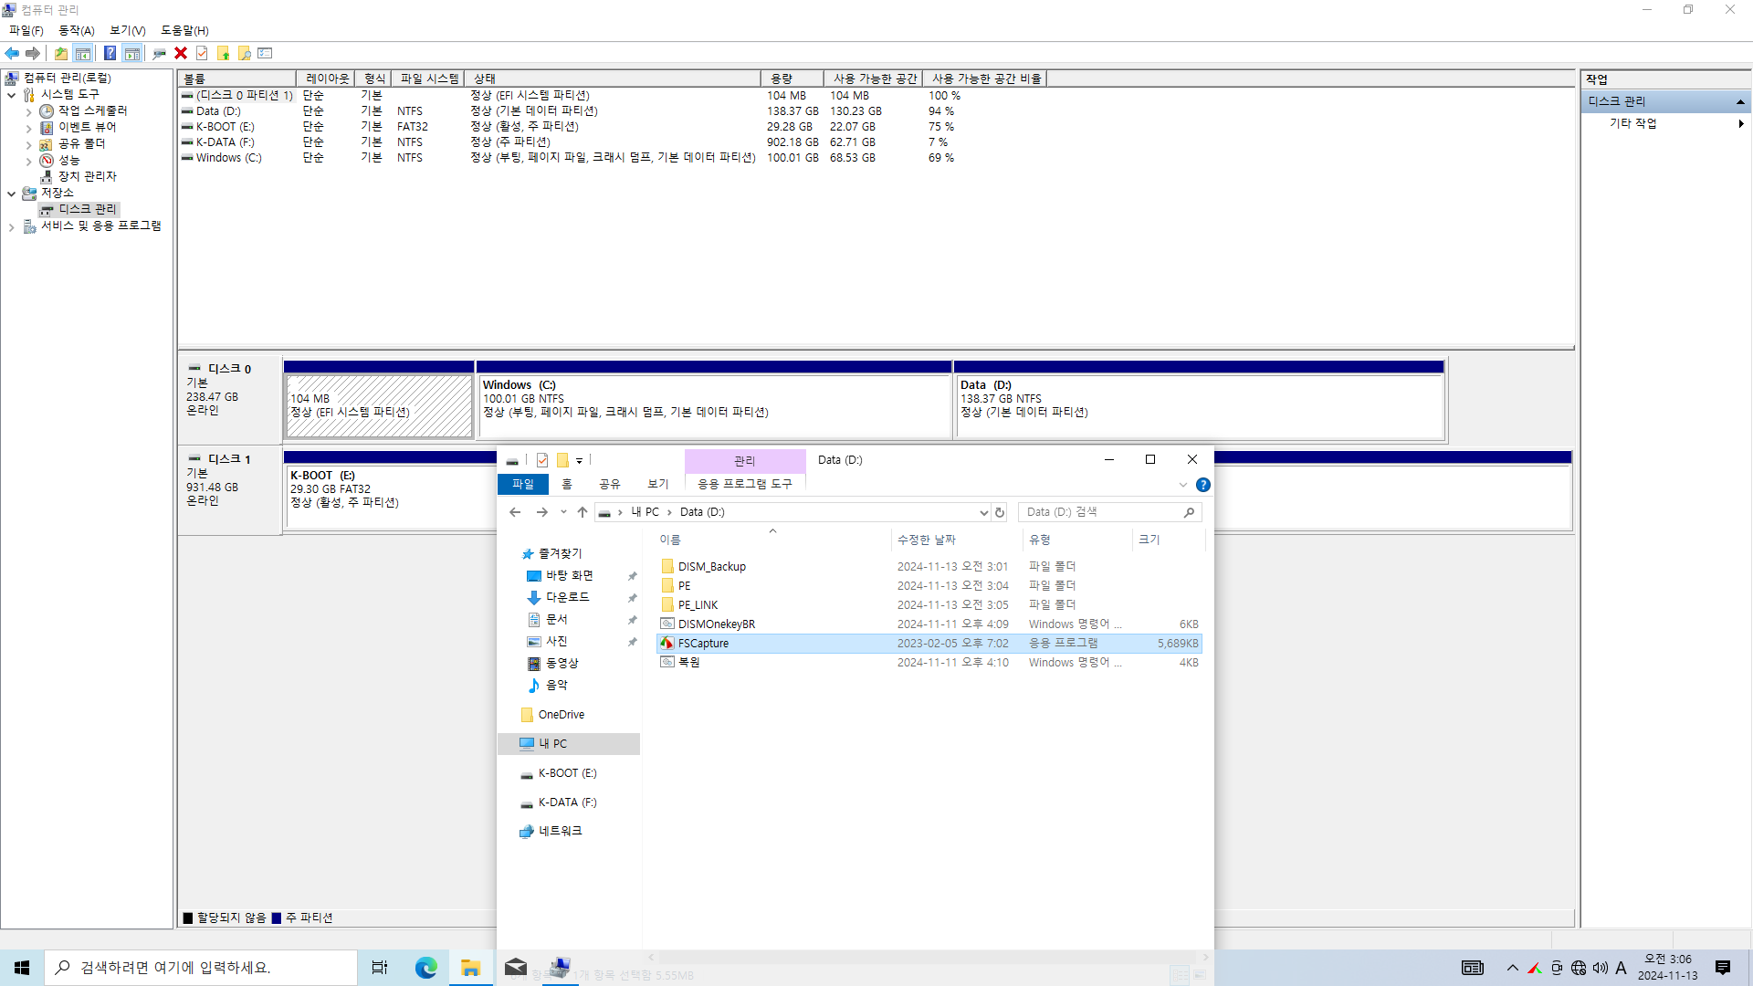Viewport: 1753px width, 986px height.
Task: Expand the Explorer ribbon with the chevron
Action: [x=1183, y=485]
